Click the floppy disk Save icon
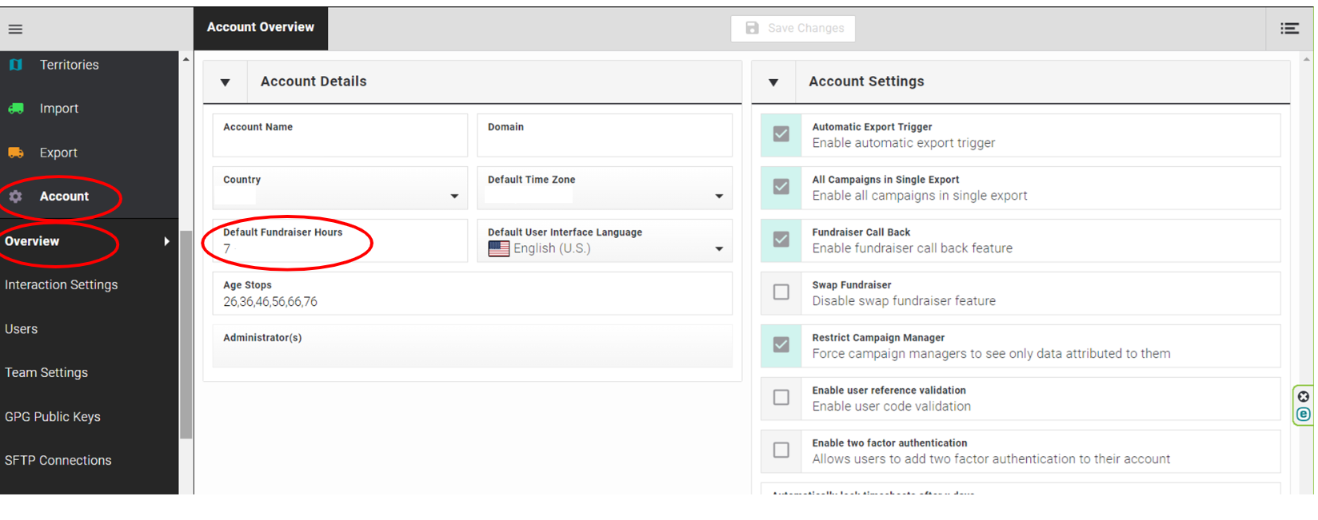 tap(752, 28)
